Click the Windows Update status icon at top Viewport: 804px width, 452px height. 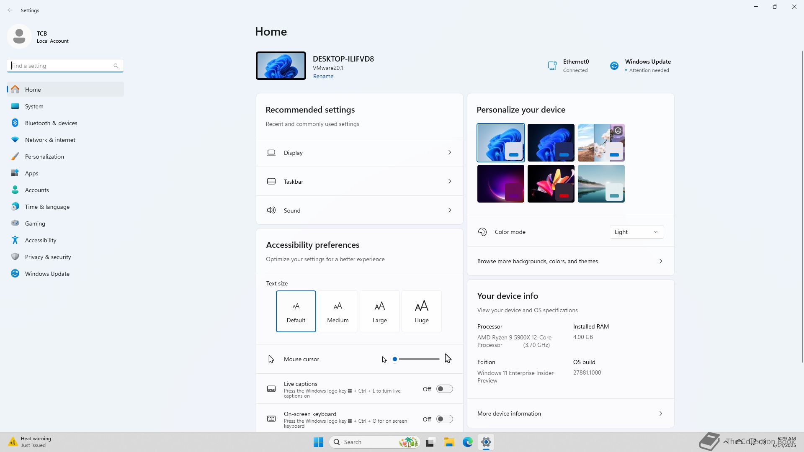(614, 66)
